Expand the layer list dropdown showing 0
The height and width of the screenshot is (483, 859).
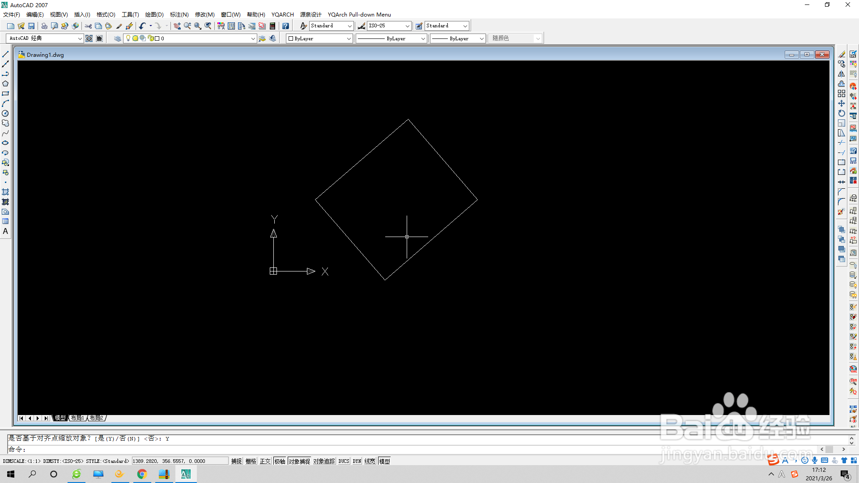253,38
